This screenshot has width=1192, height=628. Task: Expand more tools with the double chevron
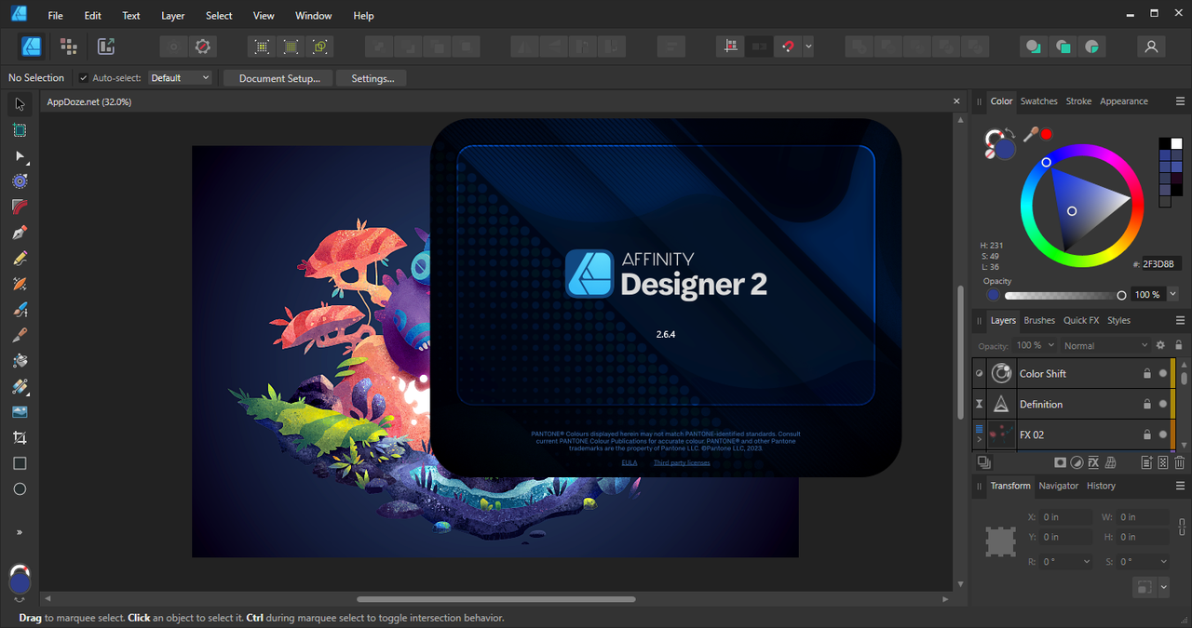point(20,532)
